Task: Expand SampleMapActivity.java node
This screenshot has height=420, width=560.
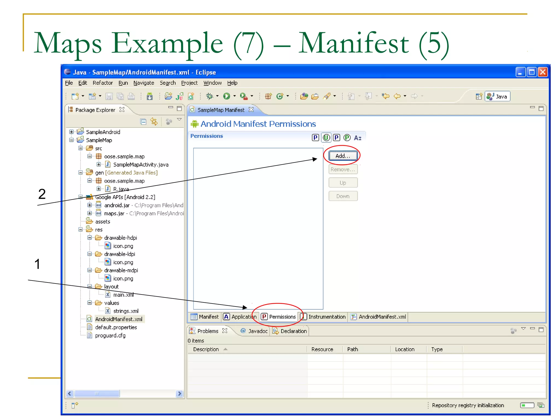Action: 99,164
